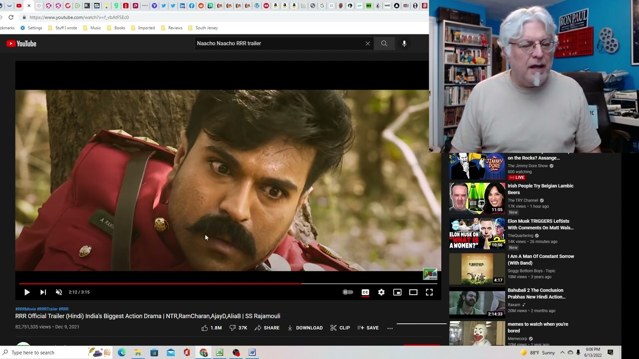Click Soggy Bottom Boys - Topic channel
Viewport: 639px width, 359px height.
531,271
